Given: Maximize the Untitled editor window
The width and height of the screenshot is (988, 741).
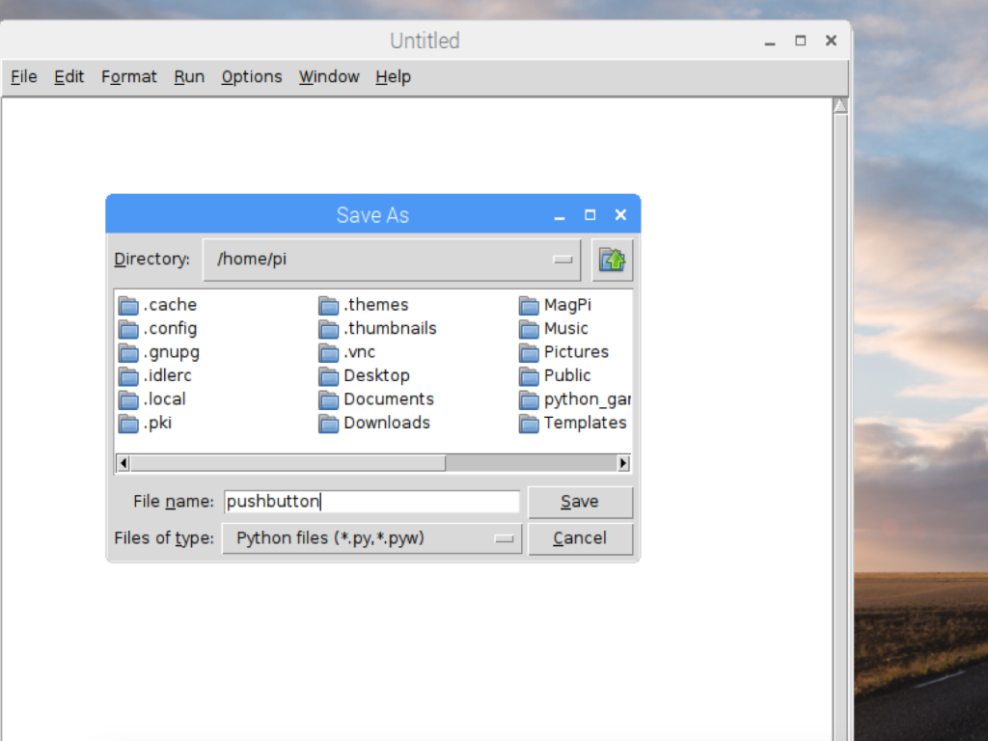Looking at the screenshot, I should coord(800,41).
